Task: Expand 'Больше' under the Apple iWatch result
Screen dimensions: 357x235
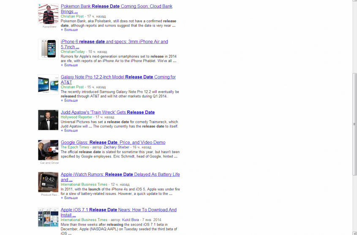Action: (69, 198)
